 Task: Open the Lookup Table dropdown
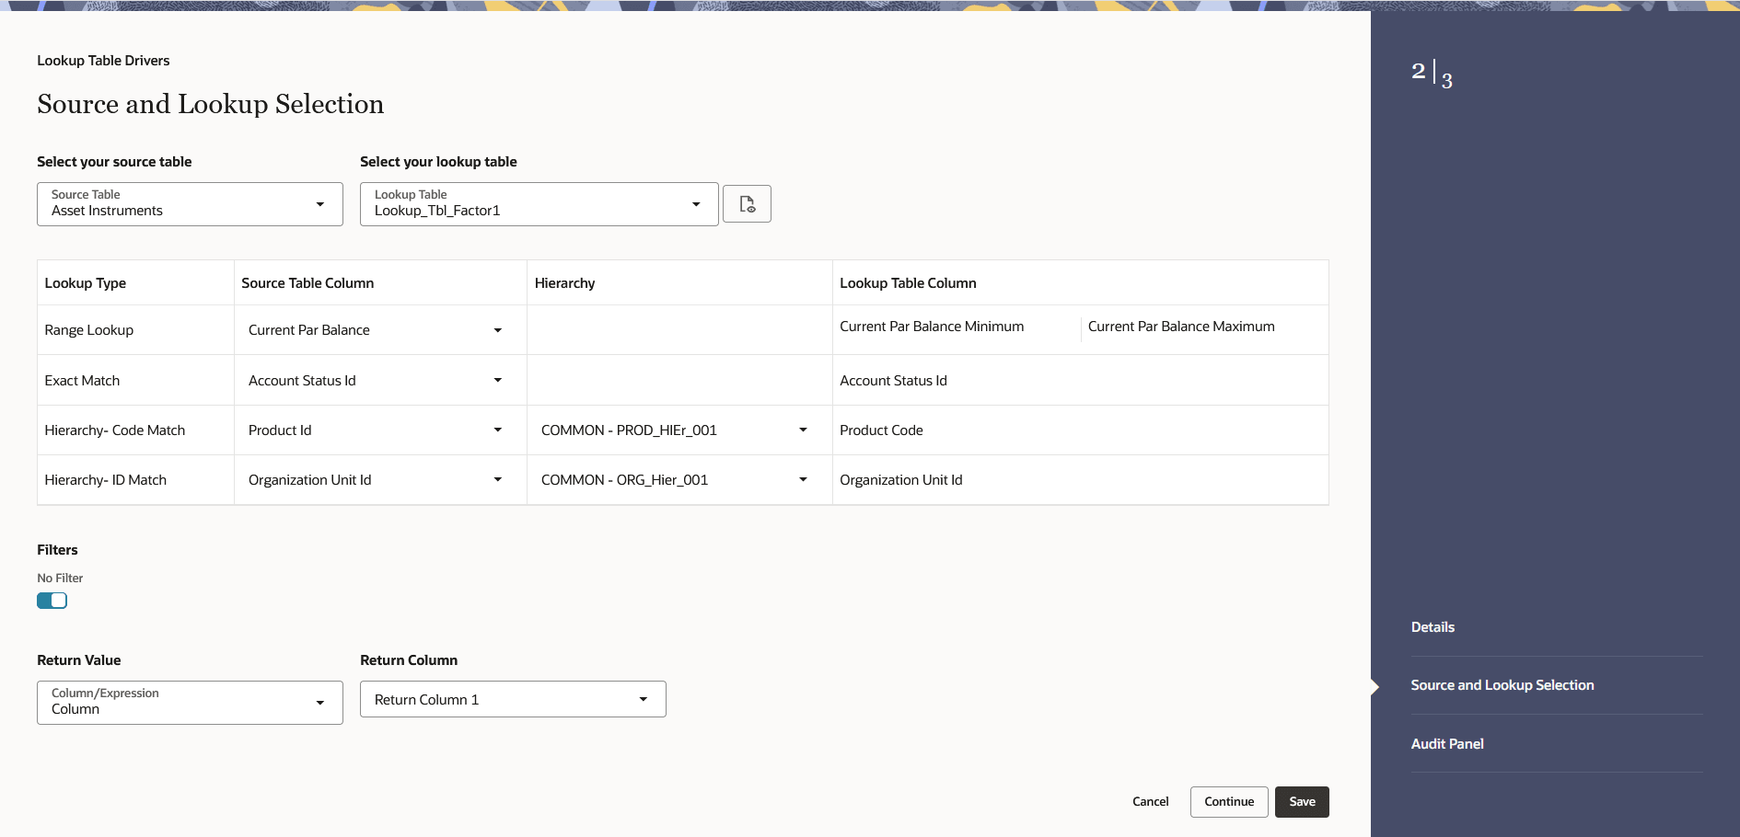tap(539, 204)
